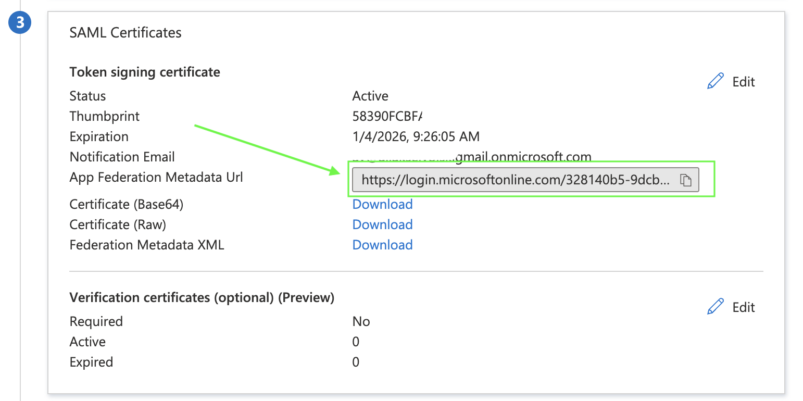803x401 pixels.
Task: Download the Federation Metadata XML
Action: pyautogui.click(x=382, y=245)
